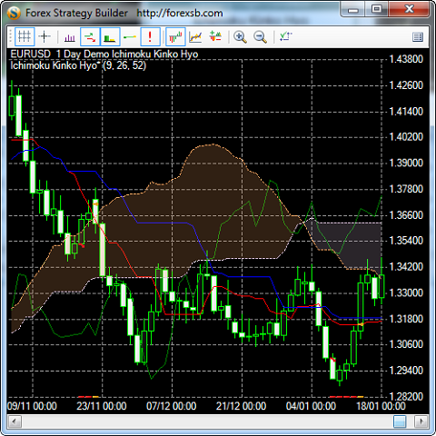The height and width of the screenshot is (436, 436).
Task: Click the plus-minus ambiguous bars icon
Action: pos(215,37)
